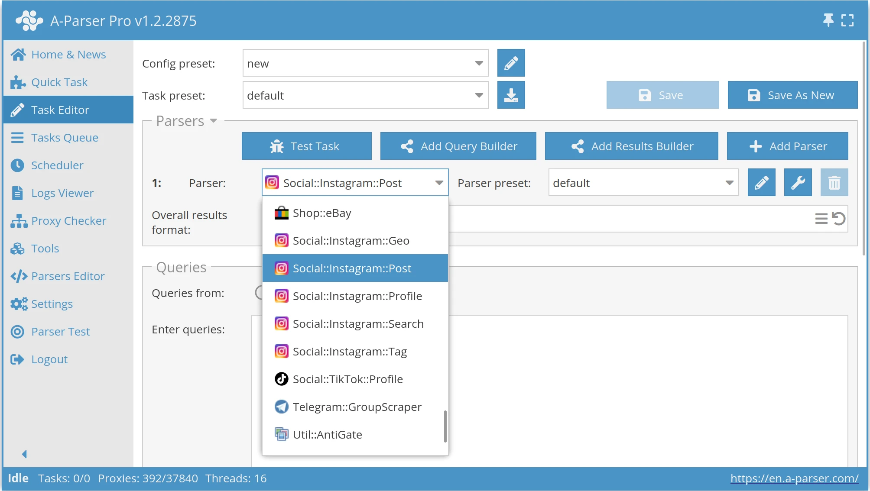
Task: Select the wrench icon for parser options
Action: tap(798, 182)
